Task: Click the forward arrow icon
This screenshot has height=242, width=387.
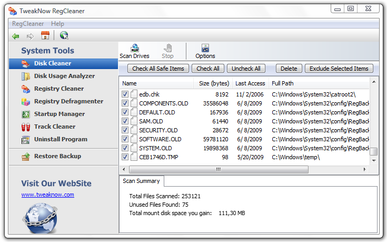Action: point(30,36)
